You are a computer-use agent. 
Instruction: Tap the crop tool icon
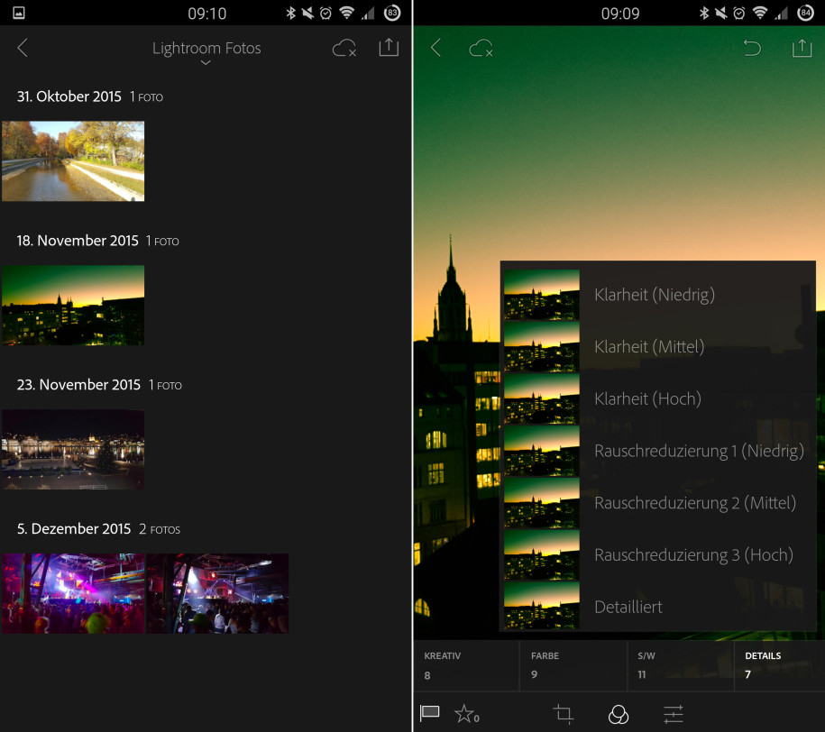click(564, 714)
